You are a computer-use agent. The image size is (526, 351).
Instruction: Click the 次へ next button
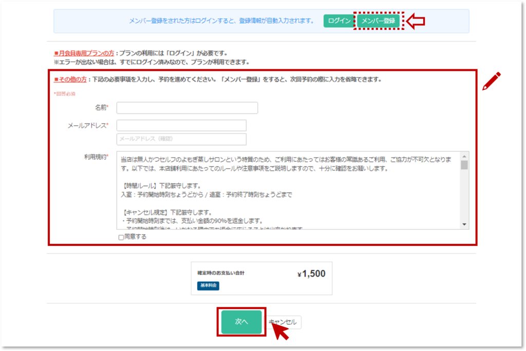[241, 322]
